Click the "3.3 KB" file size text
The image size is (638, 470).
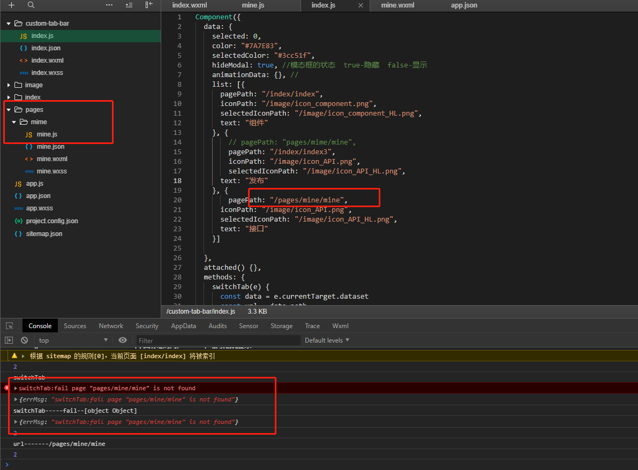(x=257, y=312)
